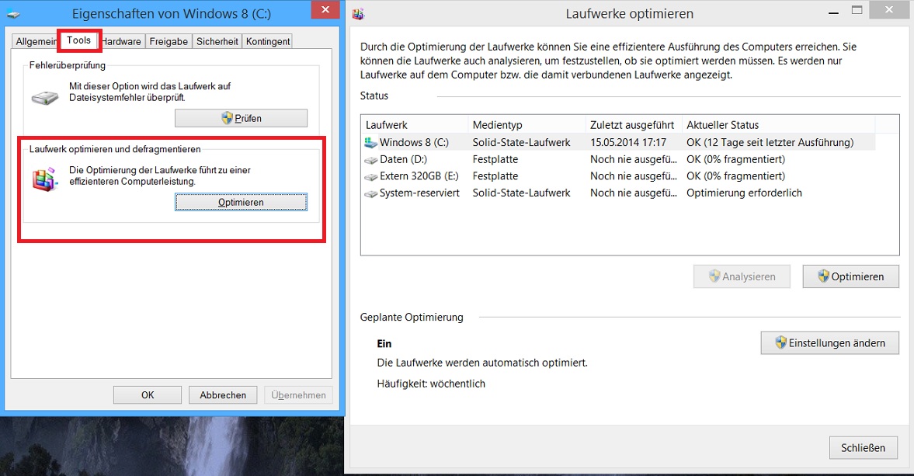Screen dimensions: 914x476
Task: Select the Extern 320GB (E:) row
Action: 618,176
